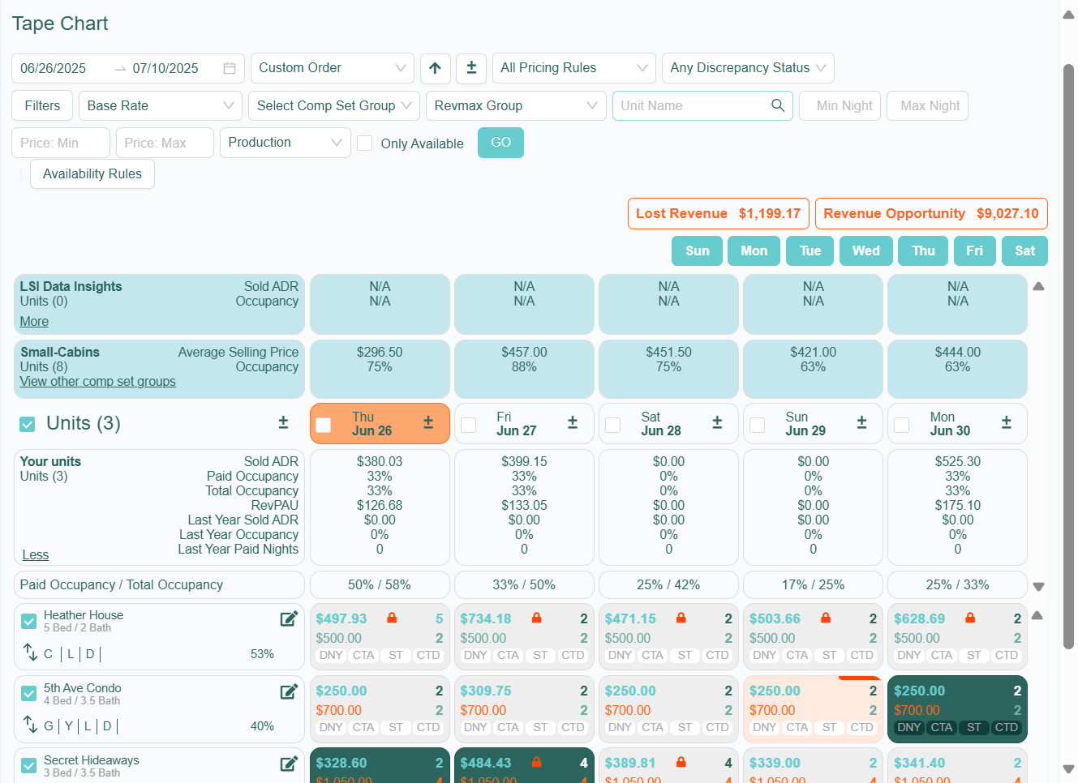The height and width of the screenshot is (783, 1078).
Task: Open edit icon for Heather House
Action: [289, 619]
